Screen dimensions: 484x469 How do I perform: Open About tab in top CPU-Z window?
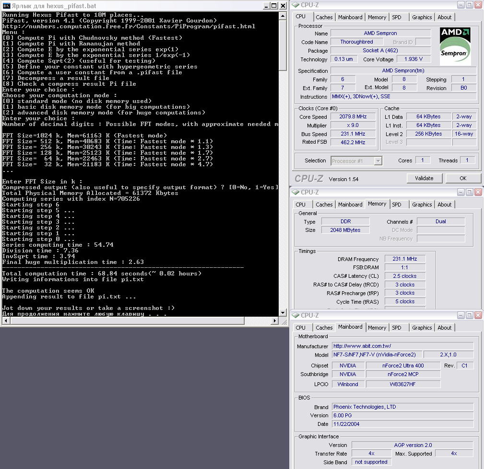tap(445, 17)
